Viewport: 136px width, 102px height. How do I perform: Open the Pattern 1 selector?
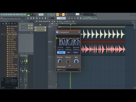click(61, 18)
